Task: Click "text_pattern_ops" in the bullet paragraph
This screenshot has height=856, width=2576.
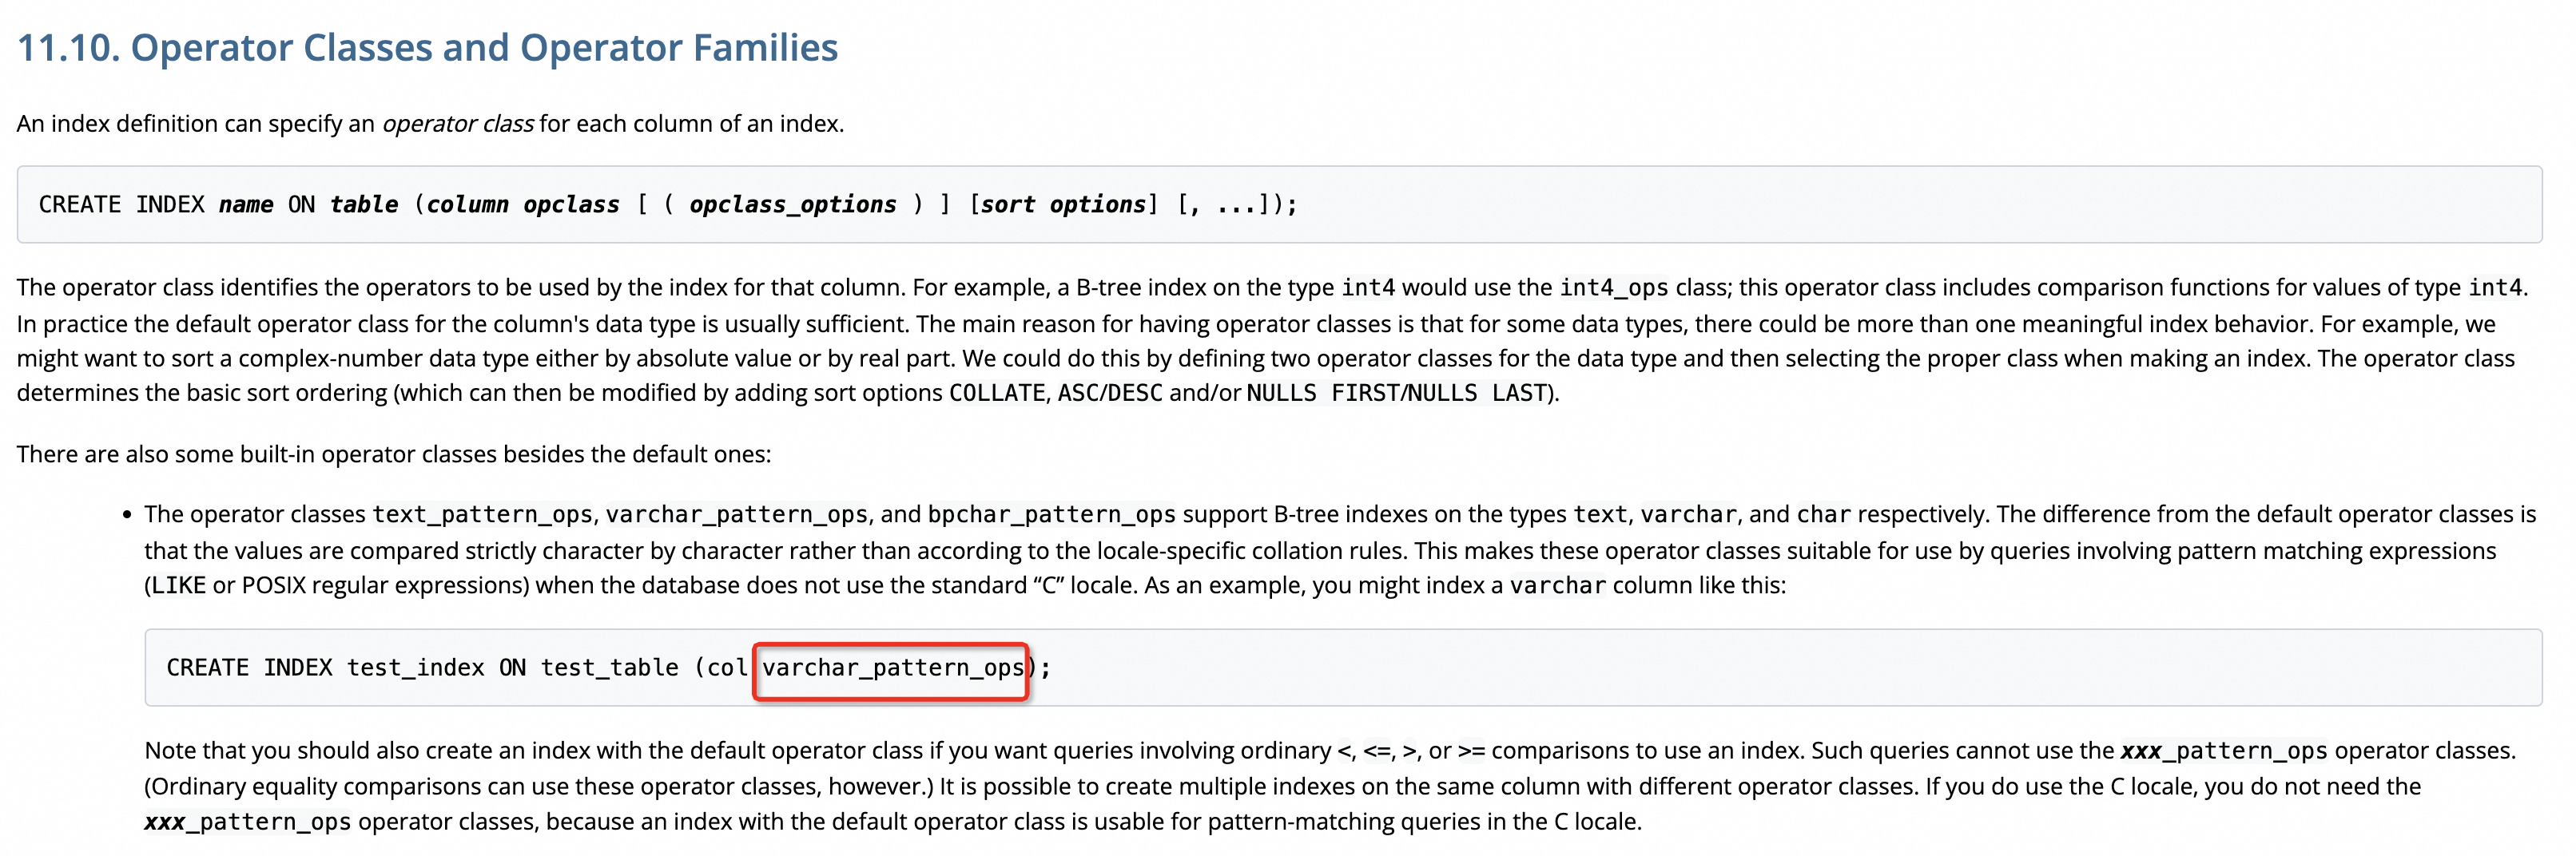Action: (482, 514)
